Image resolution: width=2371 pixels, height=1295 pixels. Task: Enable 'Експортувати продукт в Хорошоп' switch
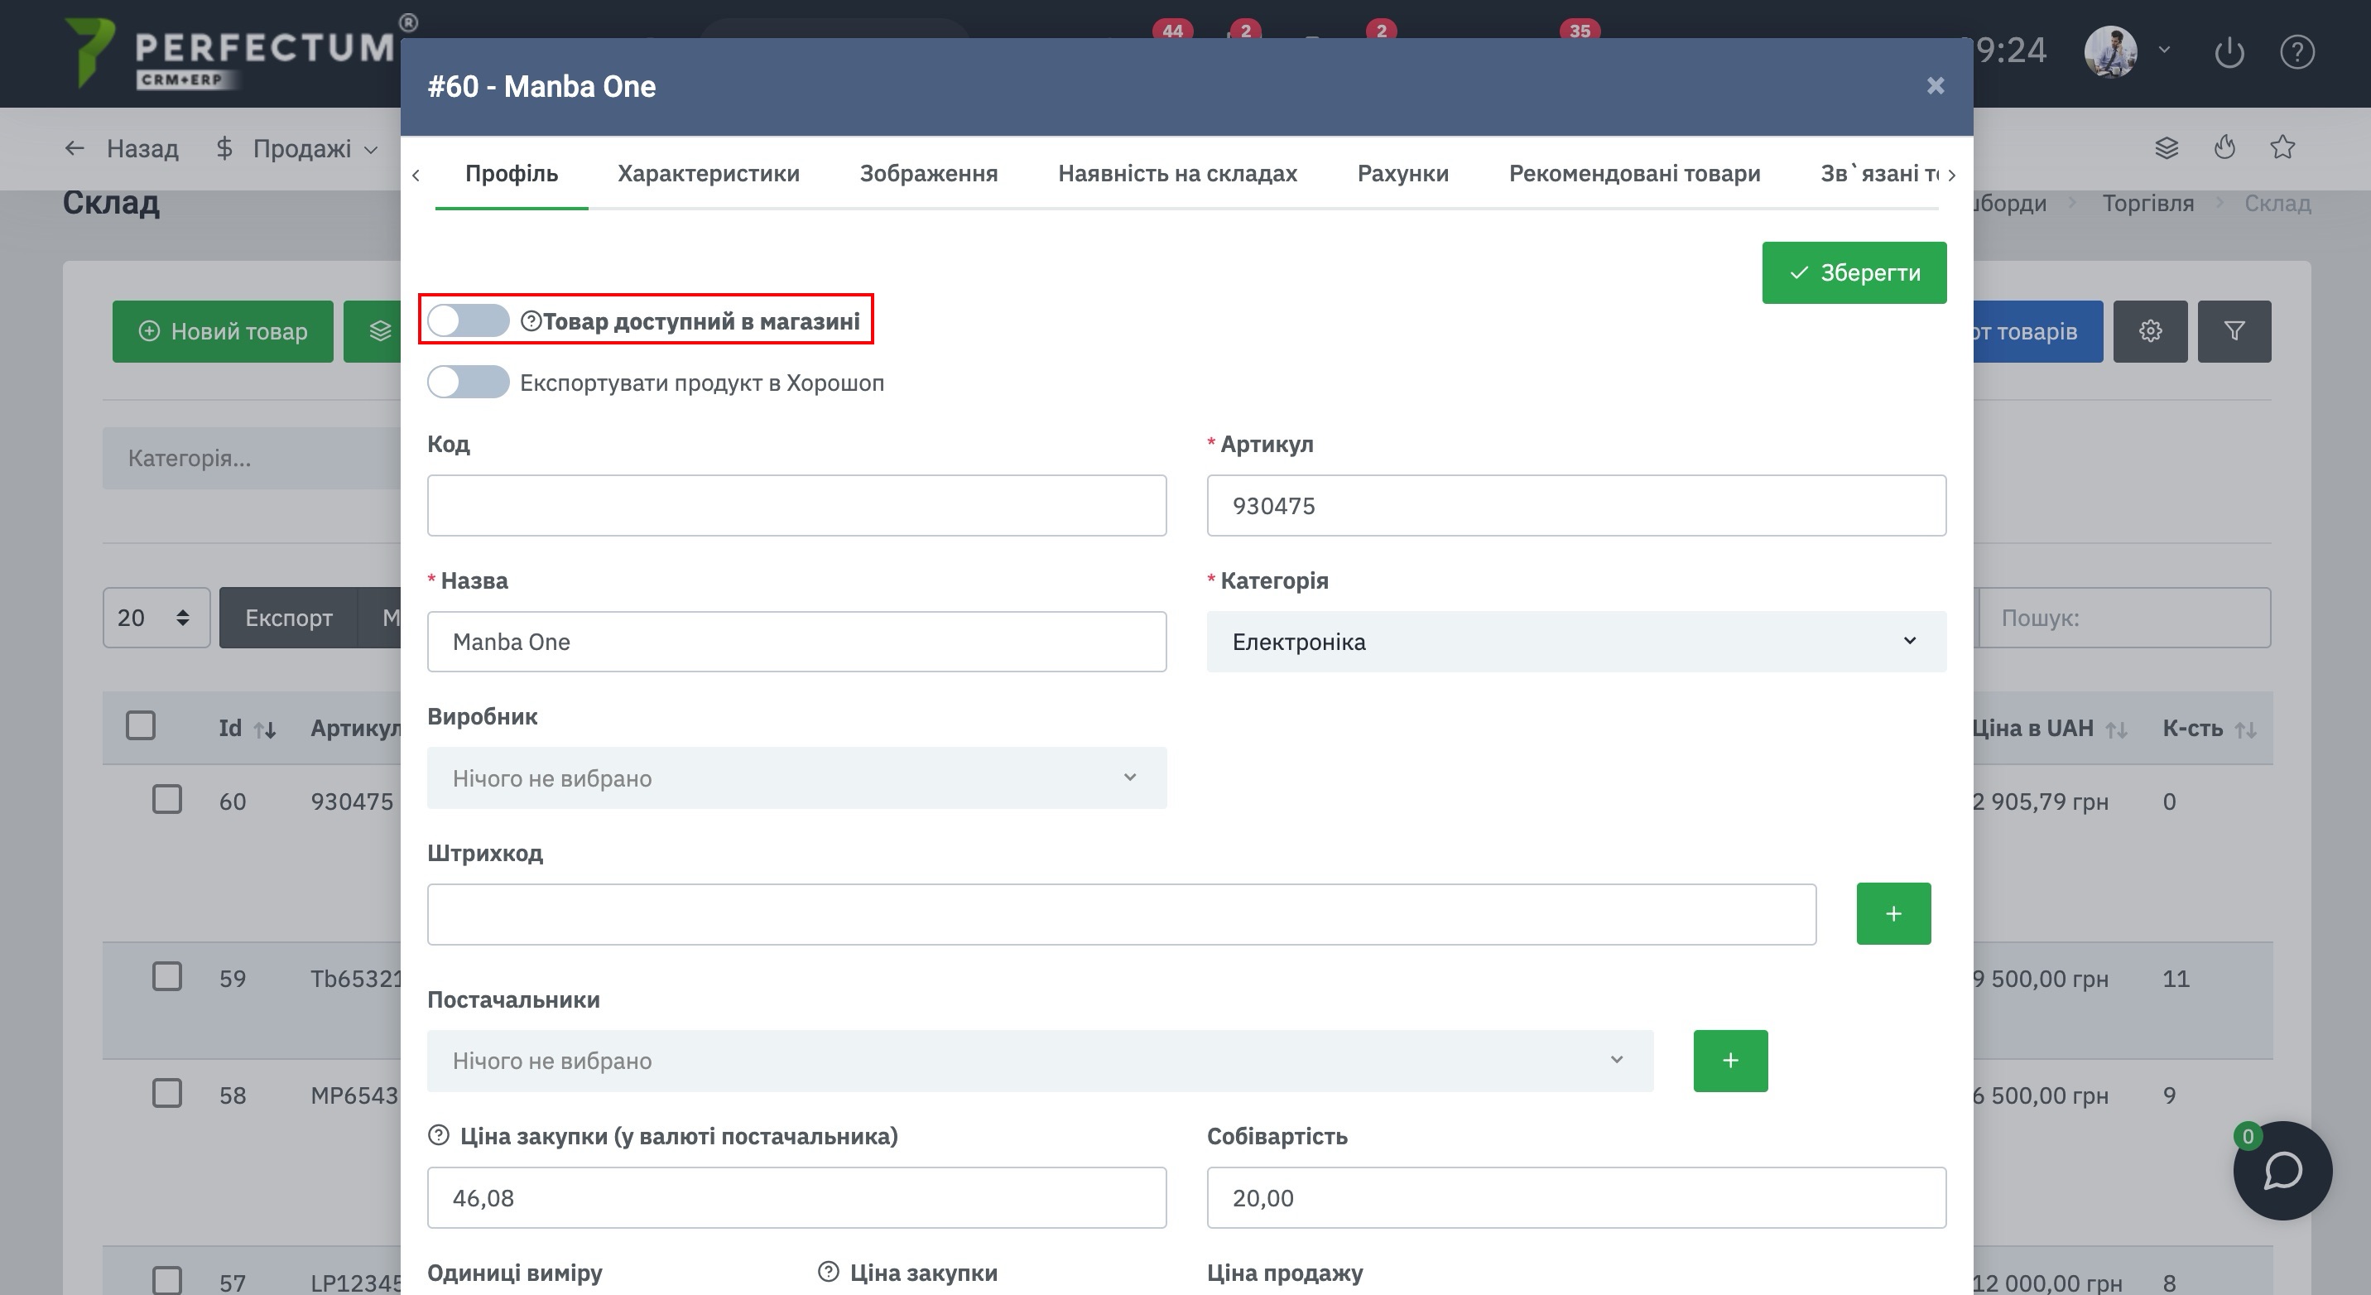point(468,382)
